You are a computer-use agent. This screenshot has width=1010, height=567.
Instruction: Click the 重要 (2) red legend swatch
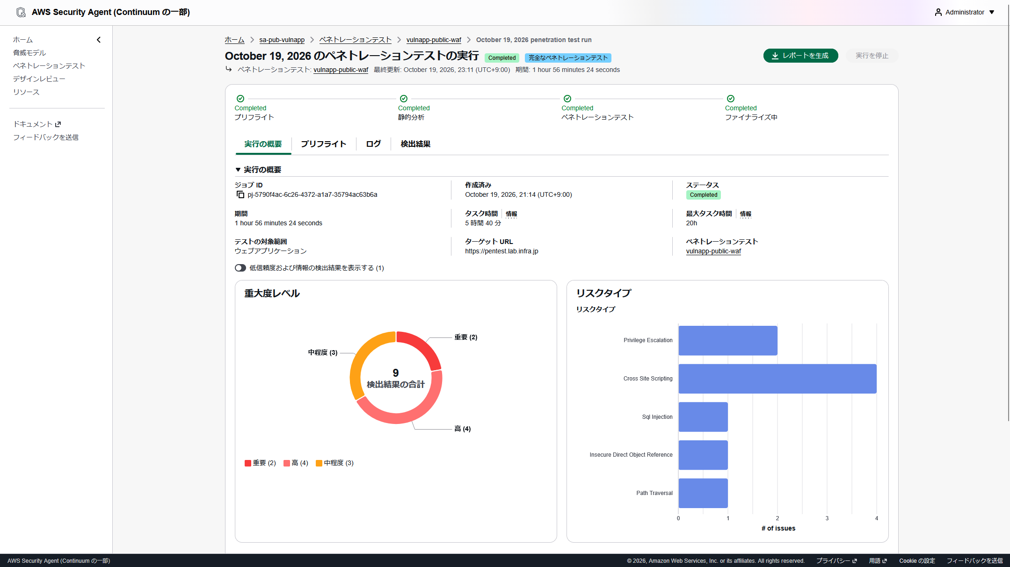pos(248,463)
